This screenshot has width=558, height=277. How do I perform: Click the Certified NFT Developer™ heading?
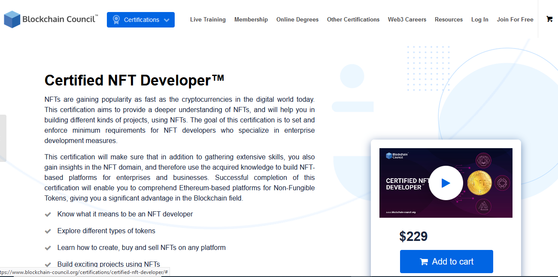click(x=134, y=80)
